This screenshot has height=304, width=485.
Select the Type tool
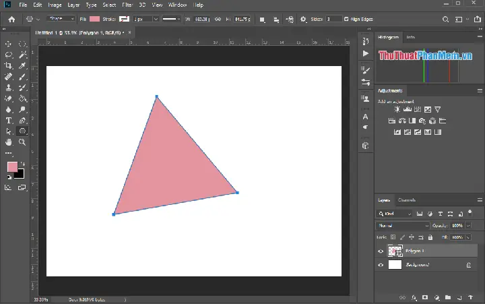8,121
